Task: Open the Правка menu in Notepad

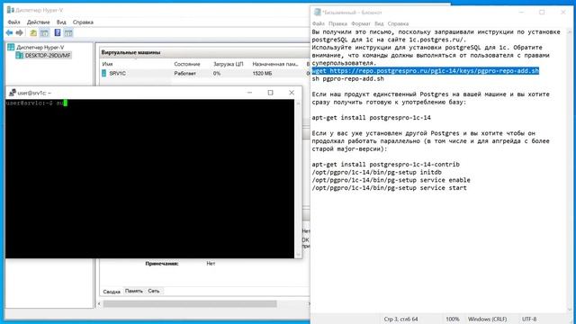Action: coord(338,23)
